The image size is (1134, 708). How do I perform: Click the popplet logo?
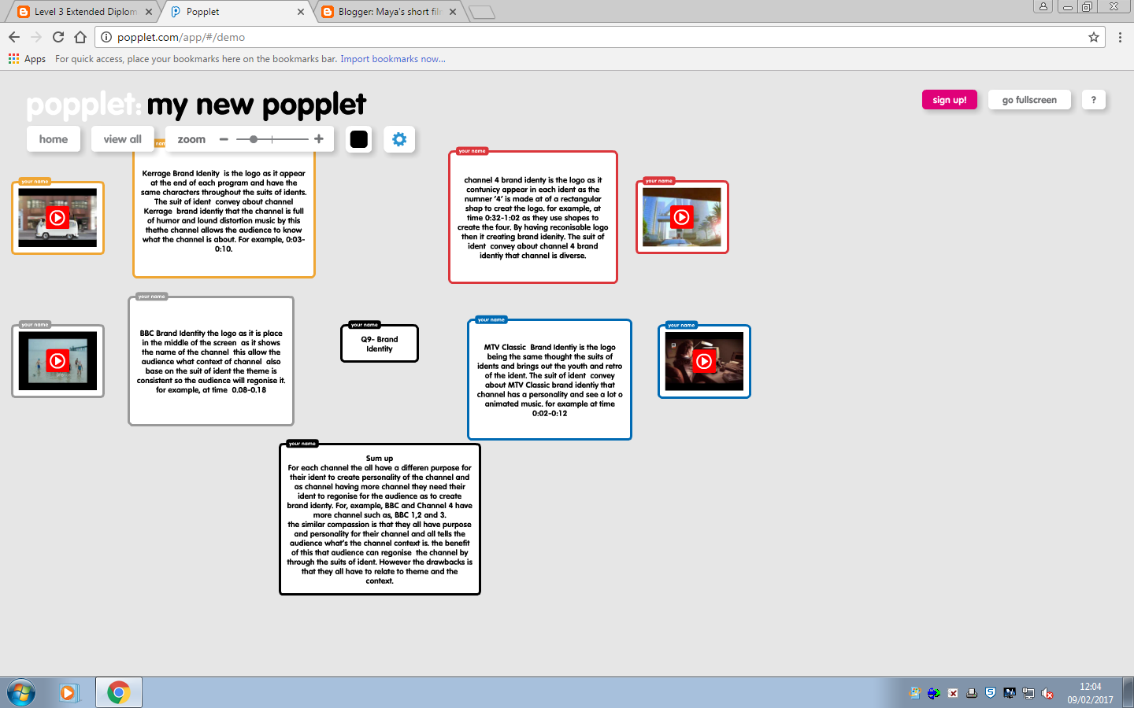[x=83, y=105]
